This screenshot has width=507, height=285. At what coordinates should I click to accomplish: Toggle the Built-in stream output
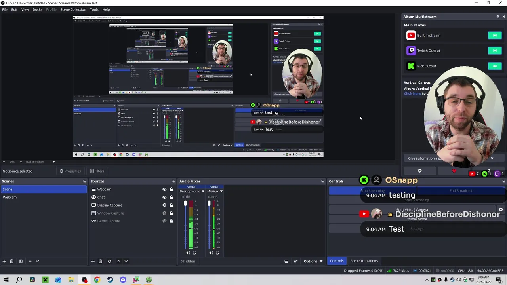click(495, 36)
